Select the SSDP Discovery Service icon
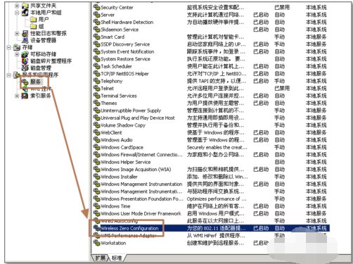353x264 pixels. click(x=96, y=44)
